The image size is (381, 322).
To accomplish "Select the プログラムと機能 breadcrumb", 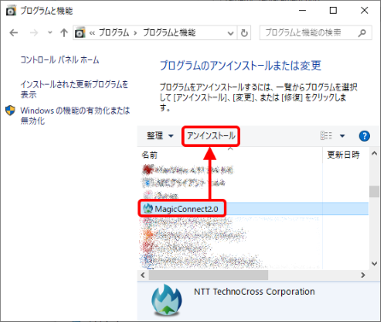I will (169, 32).
